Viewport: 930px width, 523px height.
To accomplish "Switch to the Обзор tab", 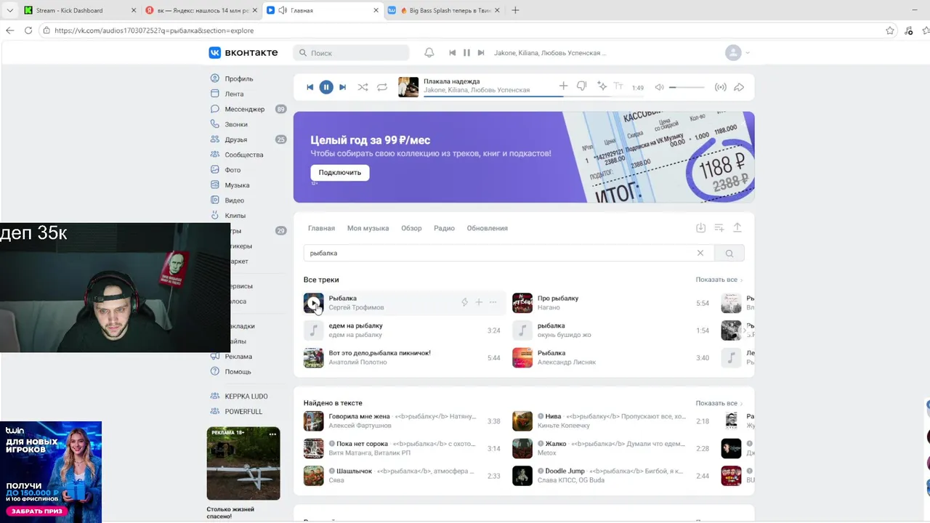I will pyautogui.click(x=411, y=228).
